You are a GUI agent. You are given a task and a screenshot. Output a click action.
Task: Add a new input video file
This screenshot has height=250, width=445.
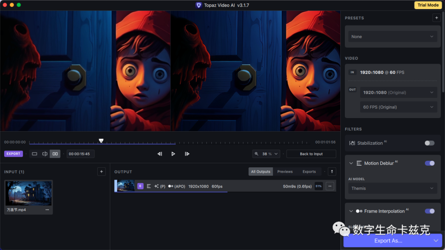pos(101,171)
